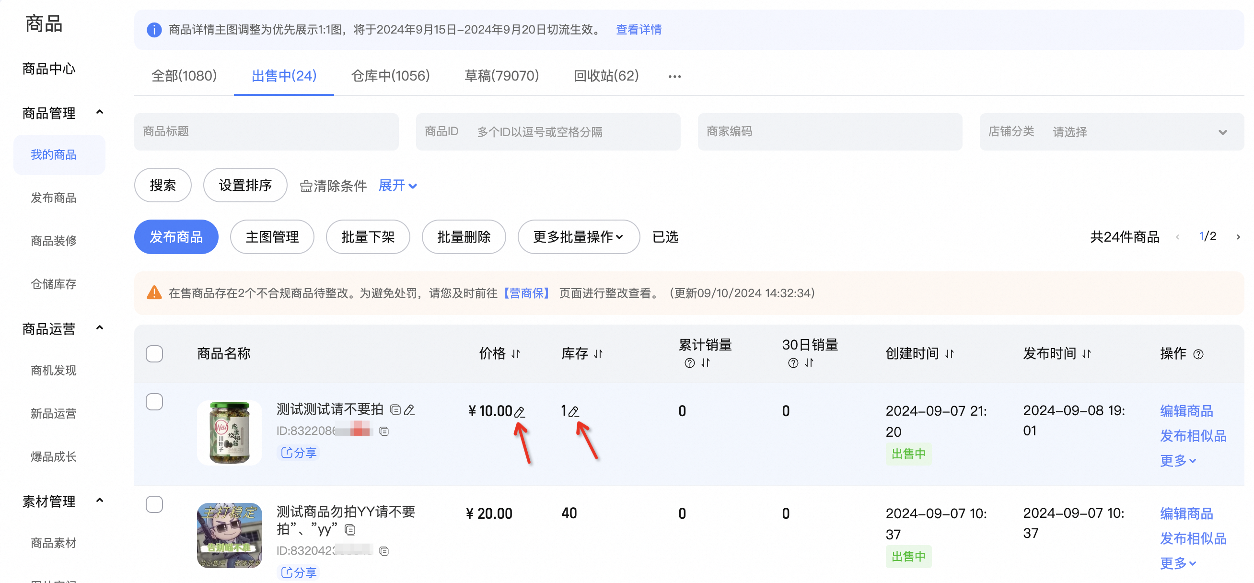Open 店铺分类 dropdown selector

point(1111,132)
